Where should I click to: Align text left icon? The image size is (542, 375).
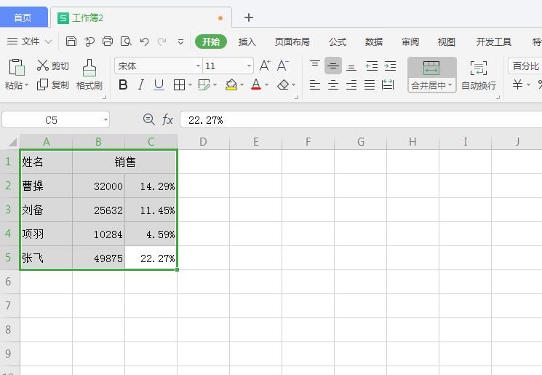pos(314,84)
